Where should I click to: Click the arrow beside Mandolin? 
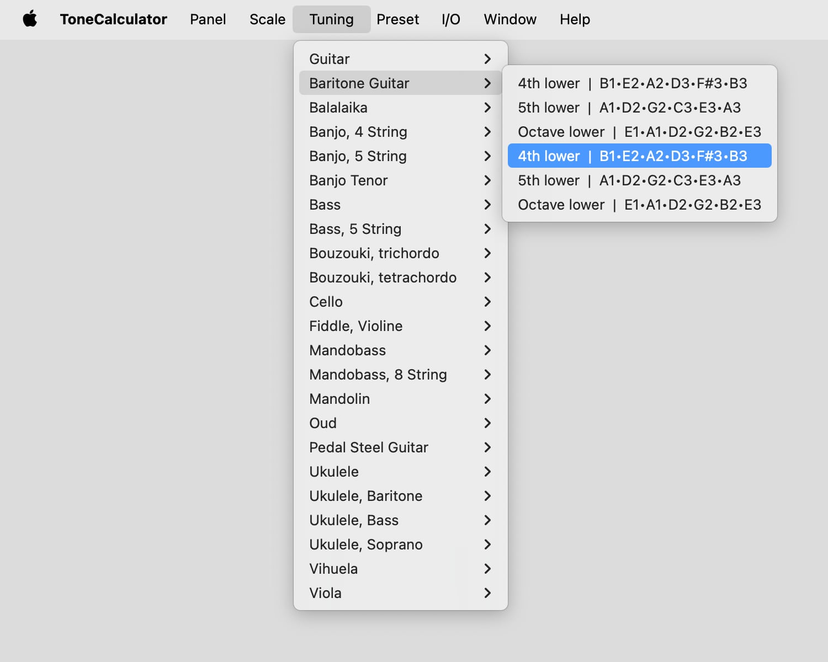[x=487, y=399]
